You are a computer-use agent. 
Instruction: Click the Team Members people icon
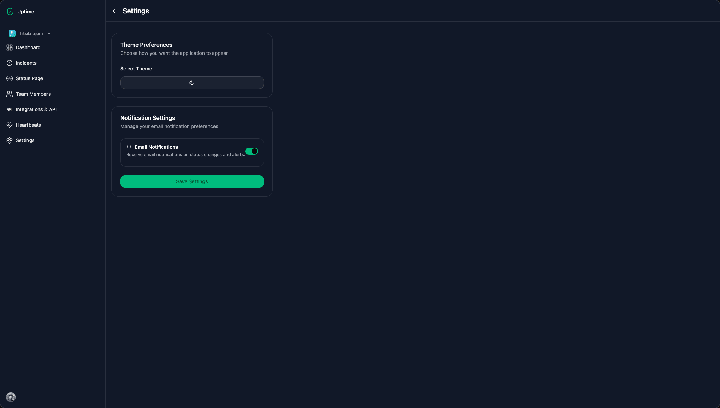[9, 94]
